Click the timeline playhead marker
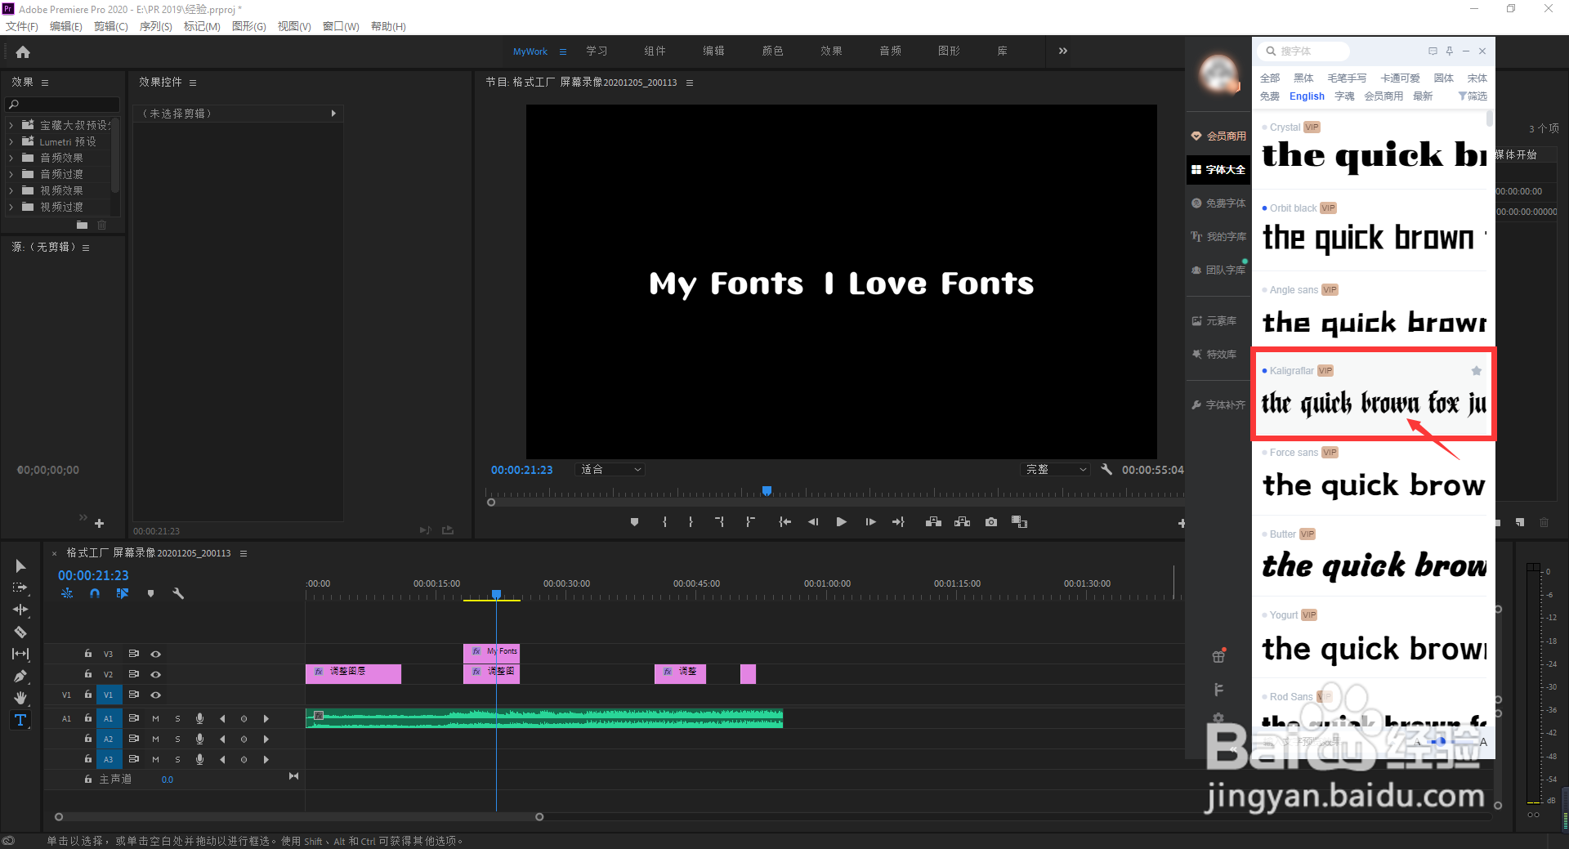Image resolution: width=1569 pixels, height=849 pixels. click(496, 594)
